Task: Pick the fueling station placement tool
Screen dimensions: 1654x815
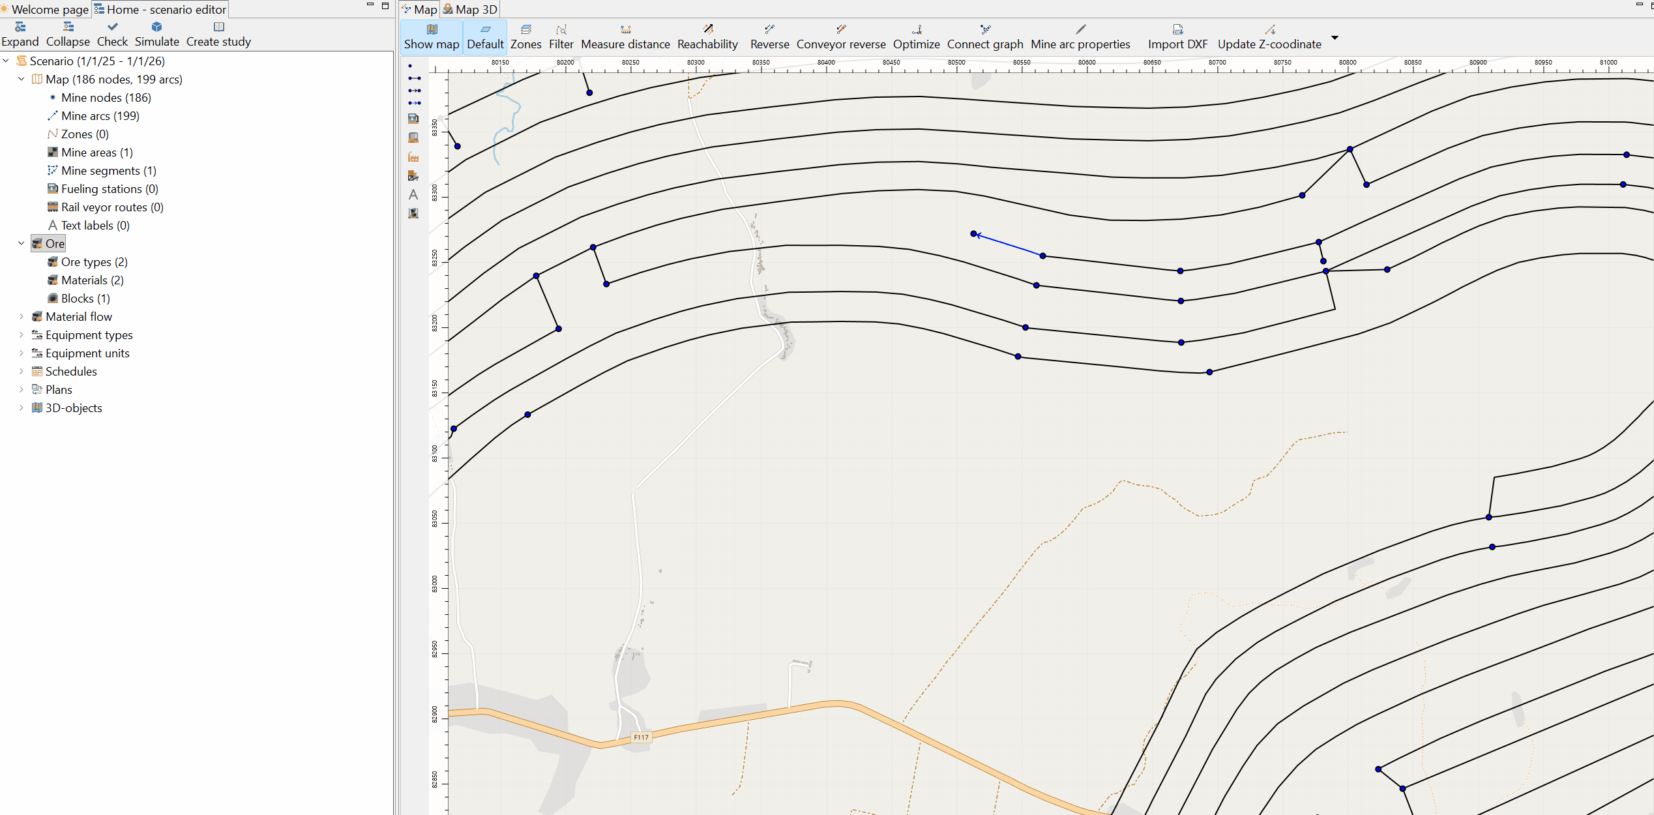Action: (413, 119)
